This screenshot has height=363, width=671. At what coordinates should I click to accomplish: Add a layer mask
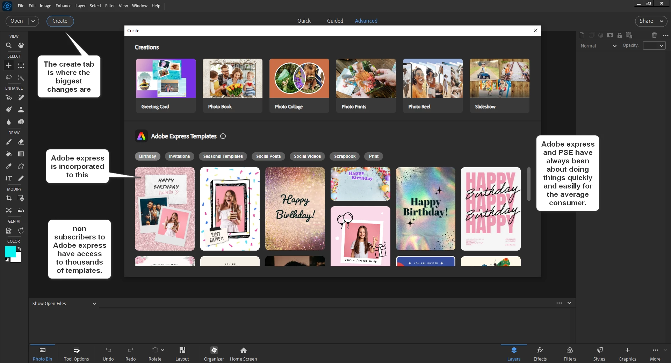(610, 35)
